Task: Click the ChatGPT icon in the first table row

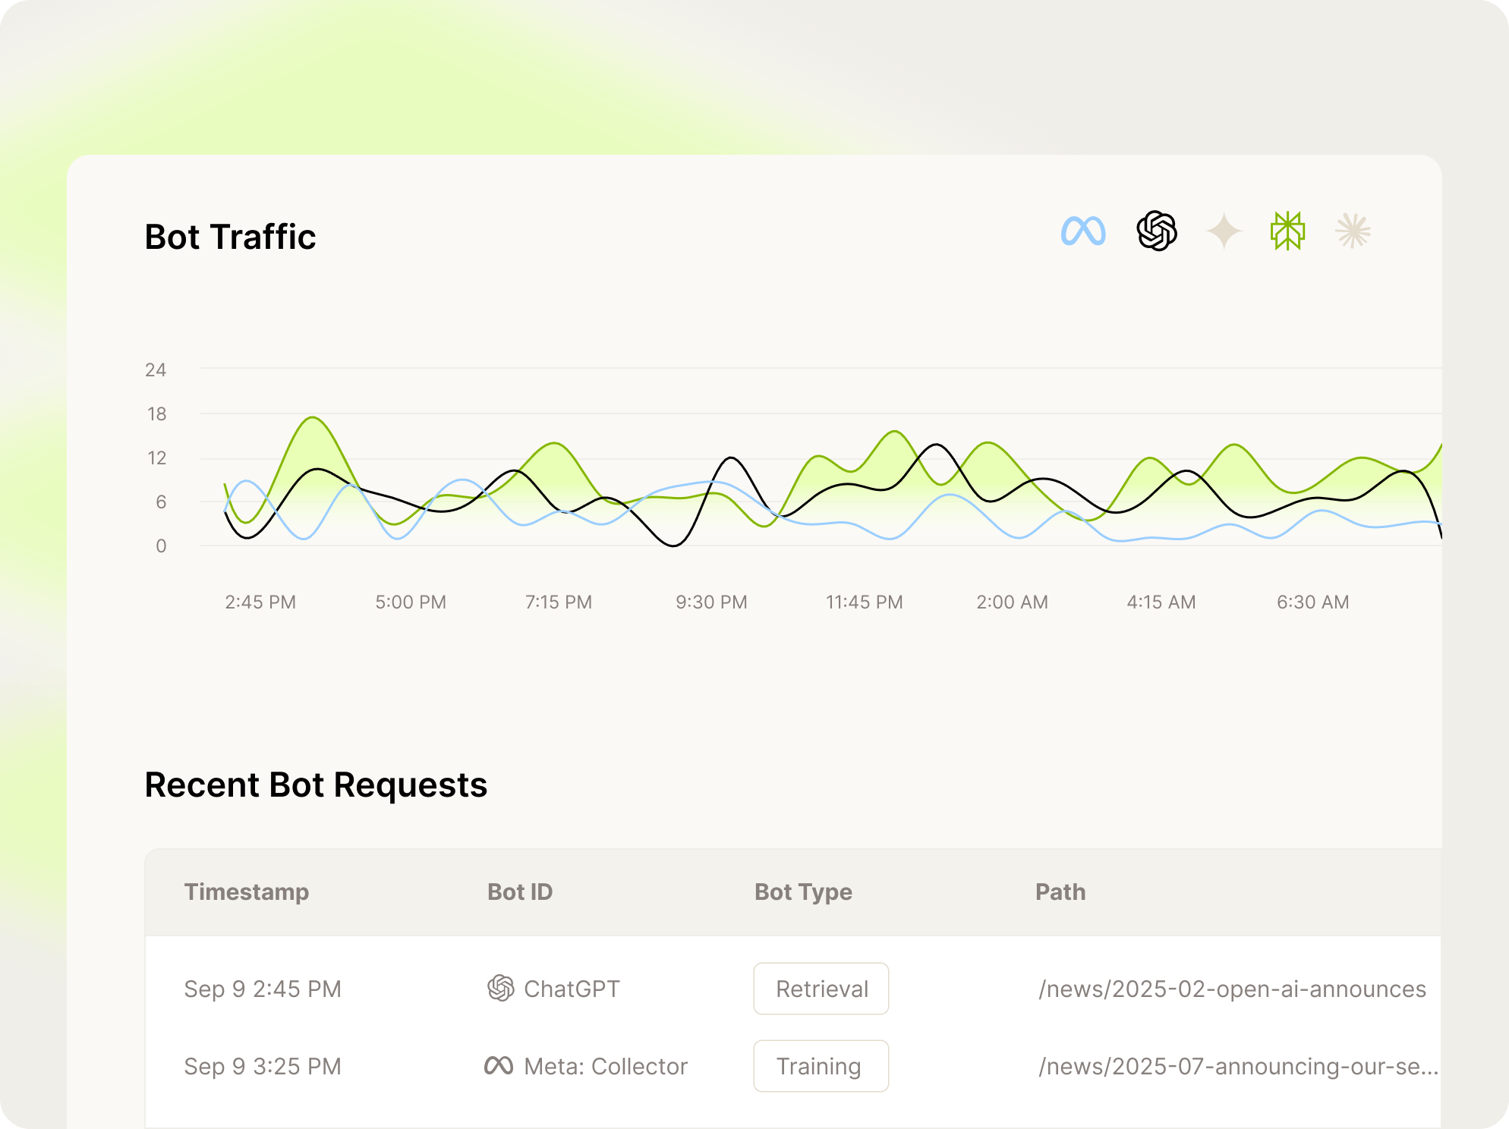Action: pyautogui.click(x=500, y=988)
